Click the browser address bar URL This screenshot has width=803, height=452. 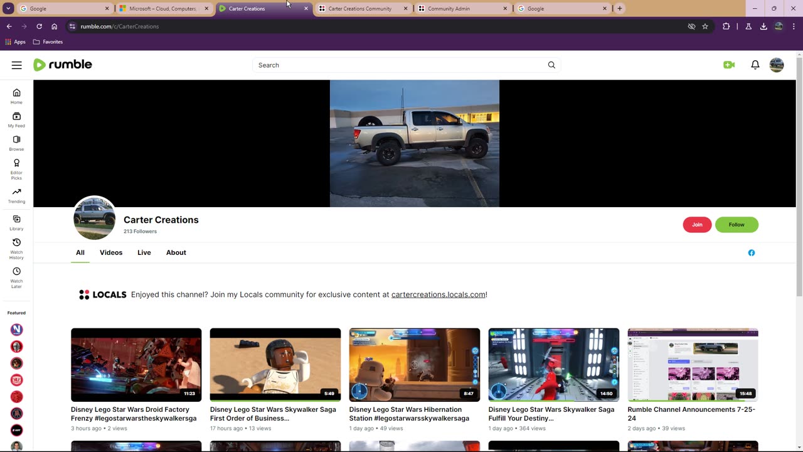(x=120, y=26)
